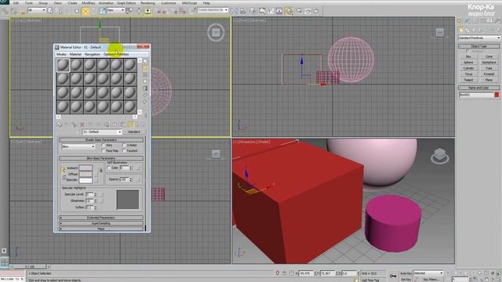This screenshot has width=502, height=282.
Task: Open the Customize menu
Action: (x=169, y=3)
